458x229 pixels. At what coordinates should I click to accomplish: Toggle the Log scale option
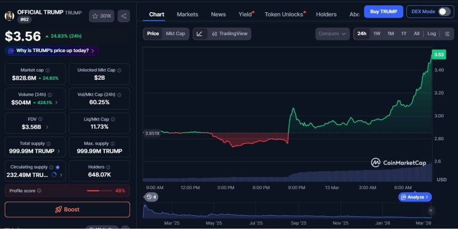(431, 33)
